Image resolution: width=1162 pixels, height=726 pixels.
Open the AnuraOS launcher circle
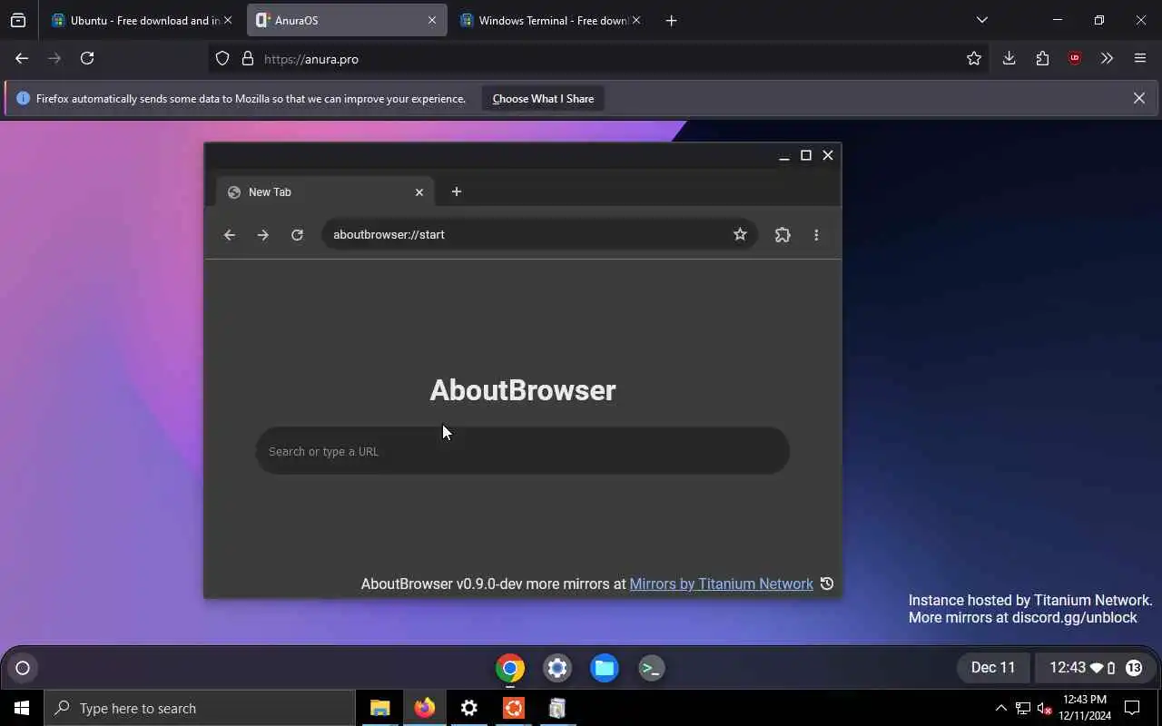click(23, 669)
